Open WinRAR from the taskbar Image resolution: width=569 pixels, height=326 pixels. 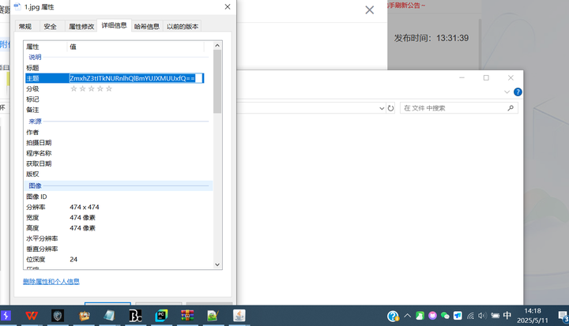click(187, 316)
